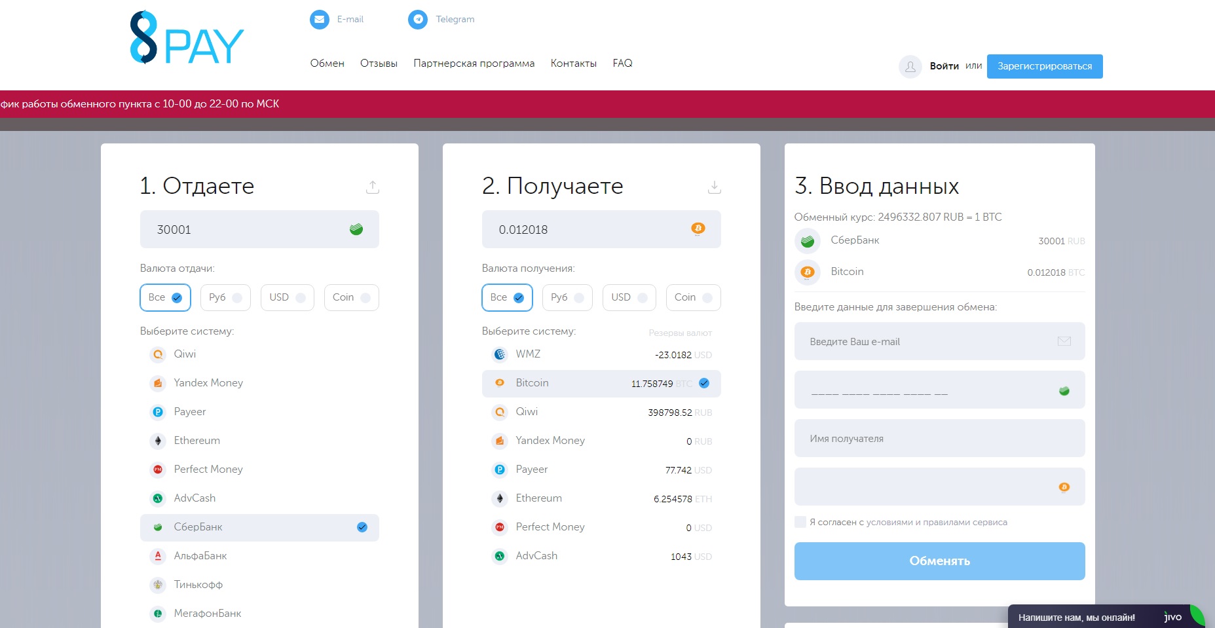Click the AdvCash reserve value 1043

click(681, 557)
